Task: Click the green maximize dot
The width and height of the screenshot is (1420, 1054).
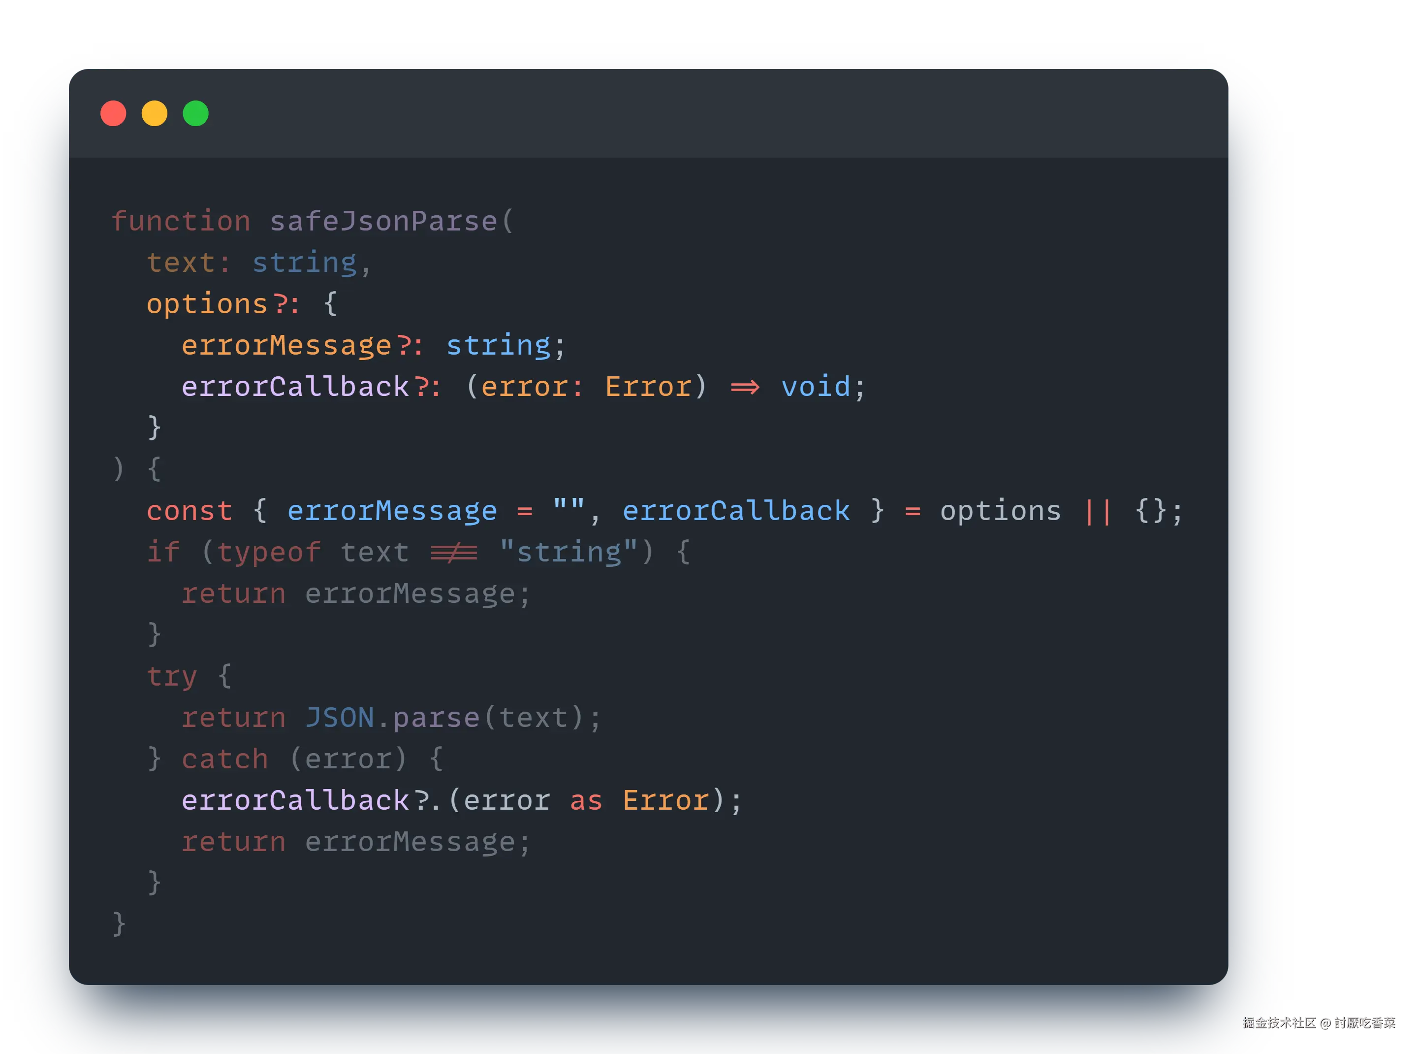Action: pos(196,113)
